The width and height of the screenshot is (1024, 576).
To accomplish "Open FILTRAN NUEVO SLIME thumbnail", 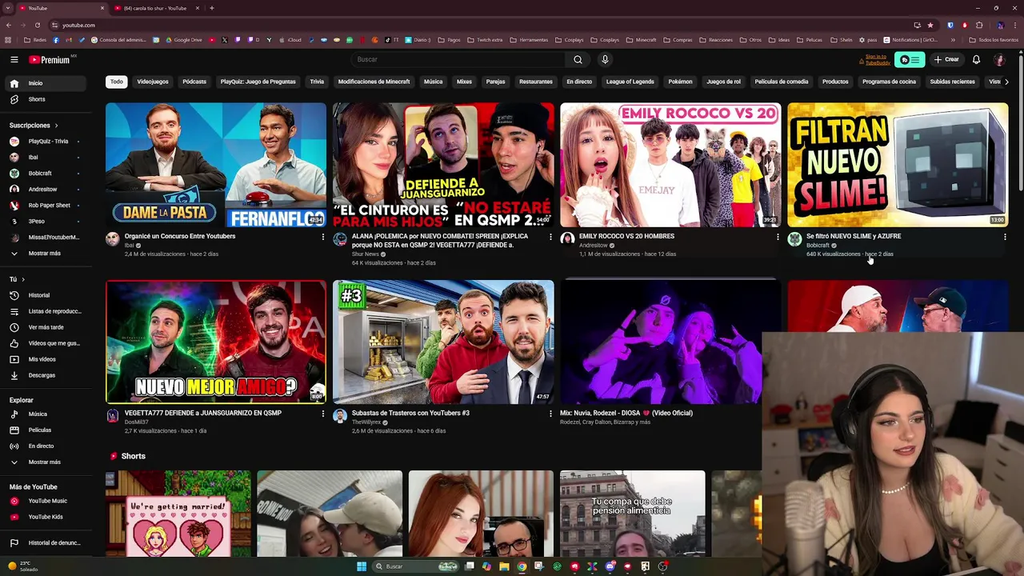I will pyautogui.click(x=898, y=165).
